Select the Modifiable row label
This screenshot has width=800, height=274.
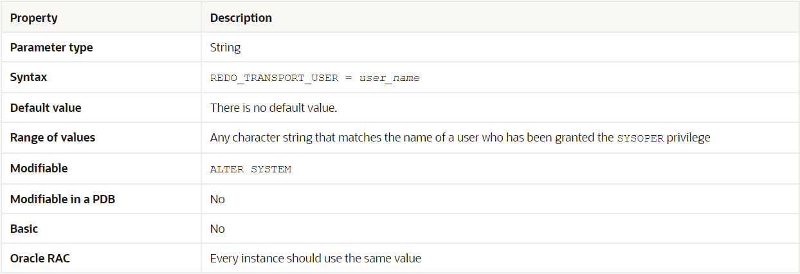[39, 168]
